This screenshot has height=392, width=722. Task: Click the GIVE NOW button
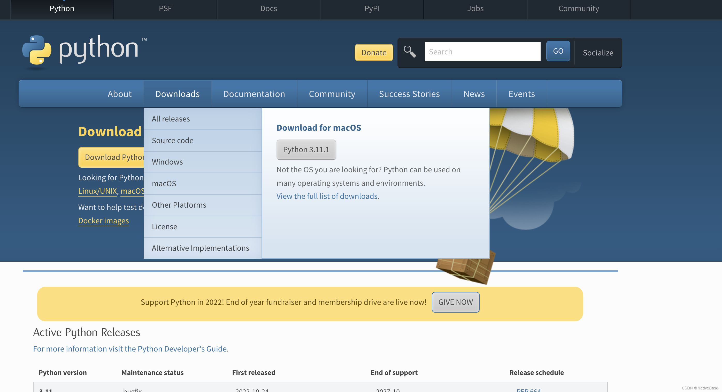click(456, 302)
